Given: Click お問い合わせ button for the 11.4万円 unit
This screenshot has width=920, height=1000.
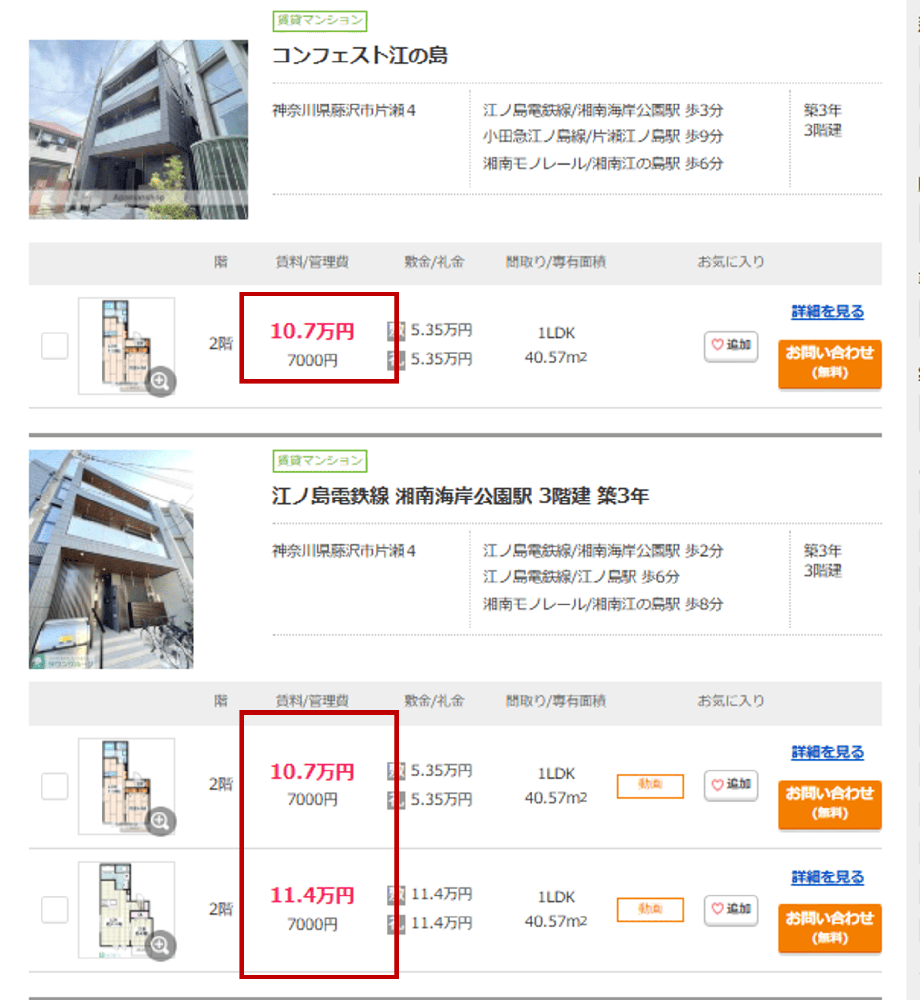Looking at the screenshot, I should point(830,927).
